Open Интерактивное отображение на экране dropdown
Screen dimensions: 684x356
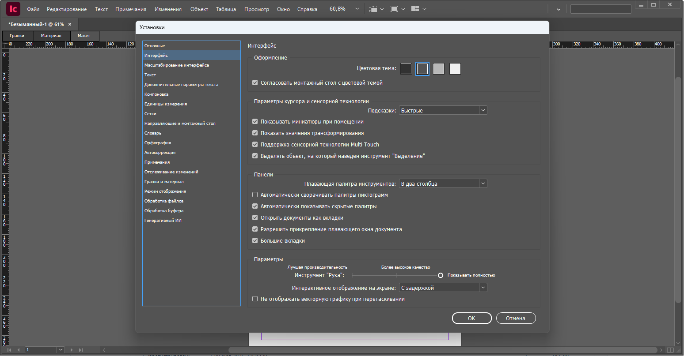443,288
